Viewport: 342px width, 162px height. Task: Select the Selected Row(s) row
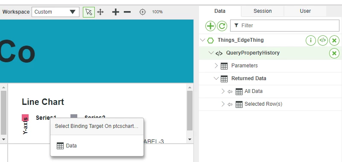coord(270,104)
